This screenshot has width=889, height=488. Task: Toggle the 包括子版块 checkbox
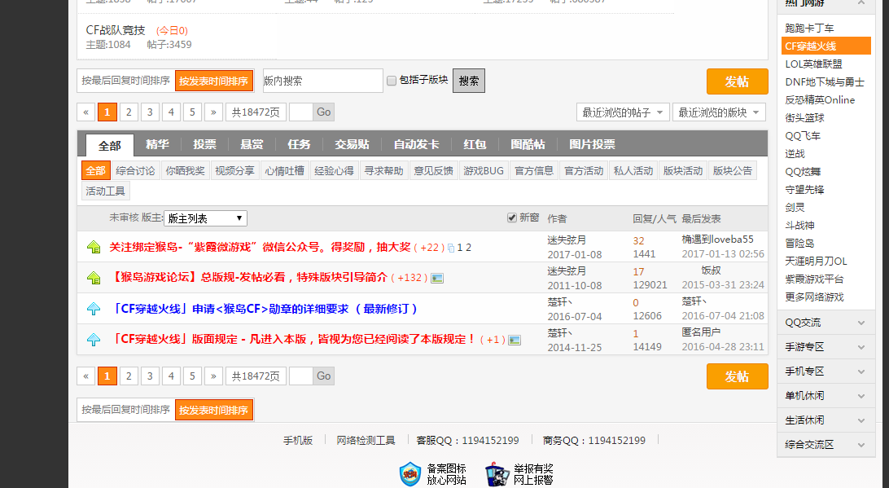pos(392,81)
